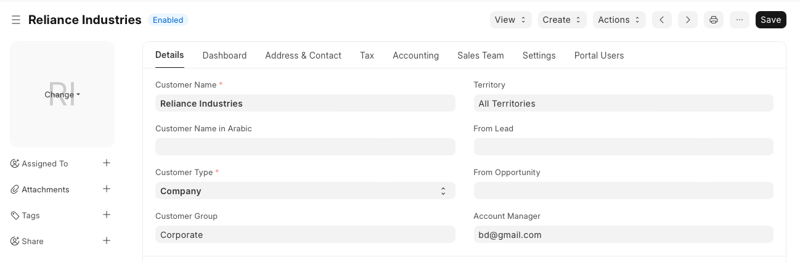Viewport: 800px width, 262px height.
Task: Click the print icon button
Action: pos(714,20)
